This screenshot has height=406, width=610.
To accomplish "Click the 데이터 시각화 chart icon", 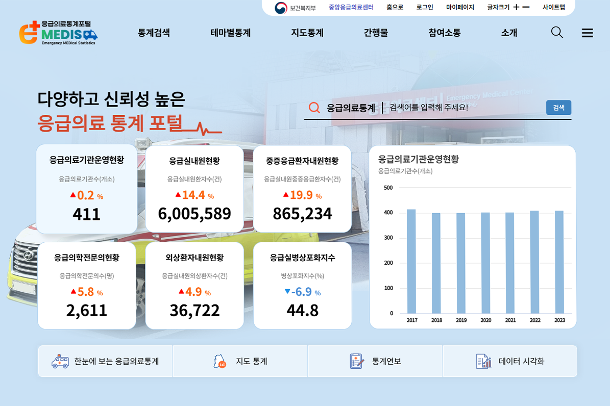I will pos(483,361).
